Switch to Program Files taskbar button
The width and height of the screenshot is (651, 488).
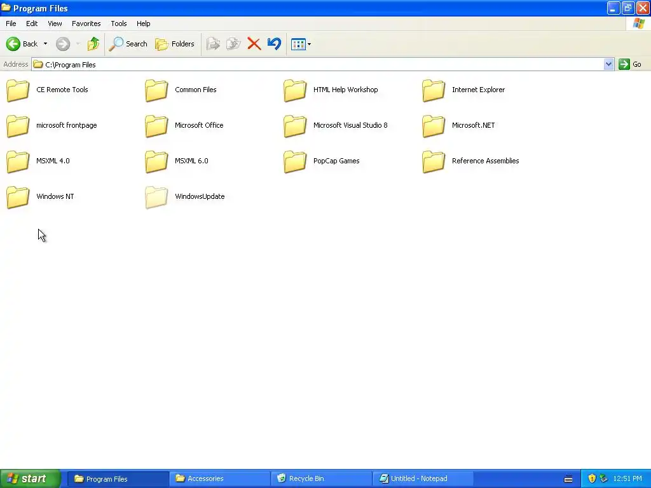tap(118, 478)
